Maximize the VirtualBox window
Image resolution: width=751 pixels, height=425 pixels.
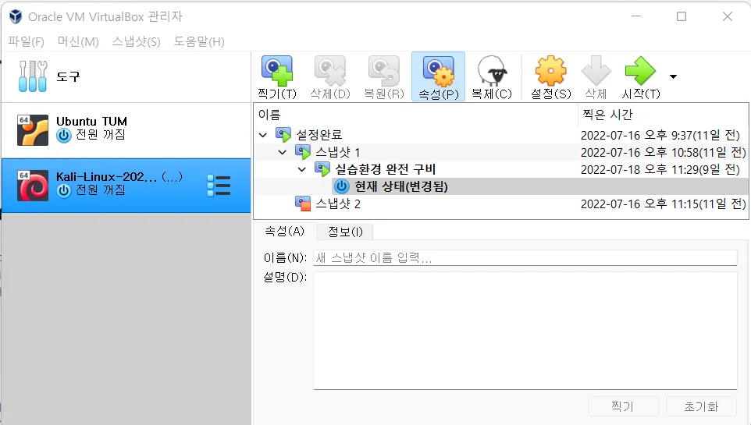tap(681, 16)
